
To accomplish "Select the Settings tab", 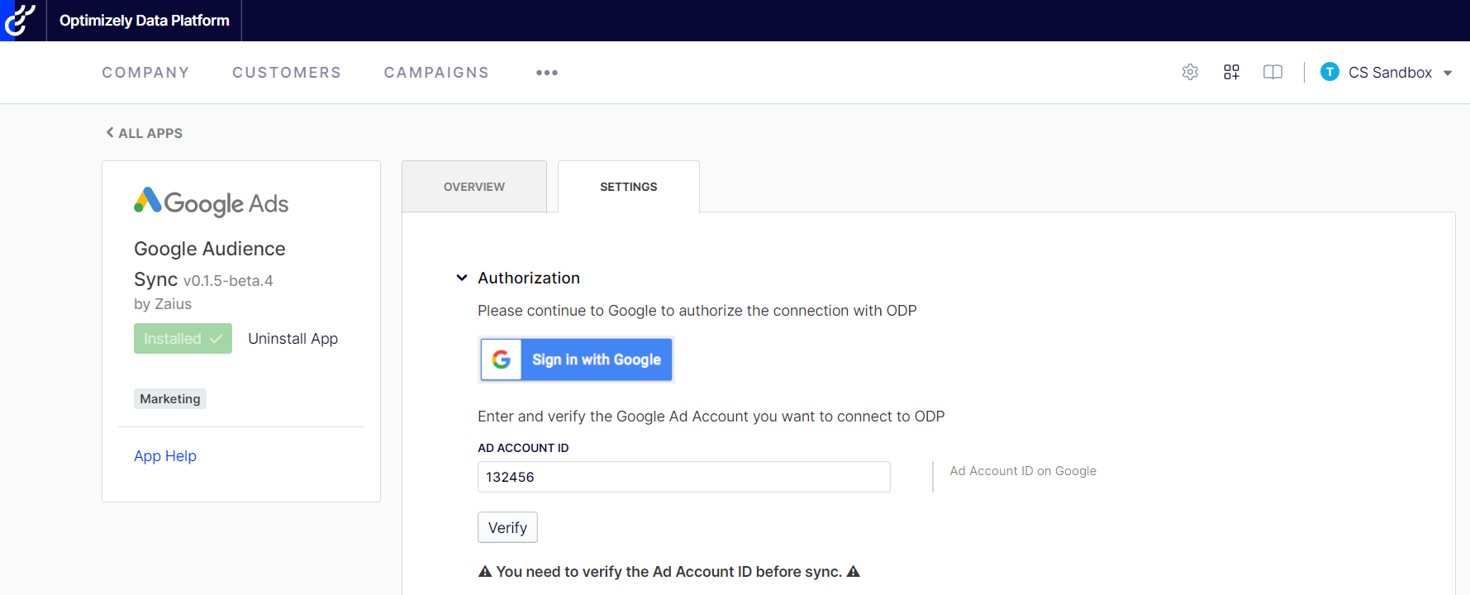I will tap(629, 187).
